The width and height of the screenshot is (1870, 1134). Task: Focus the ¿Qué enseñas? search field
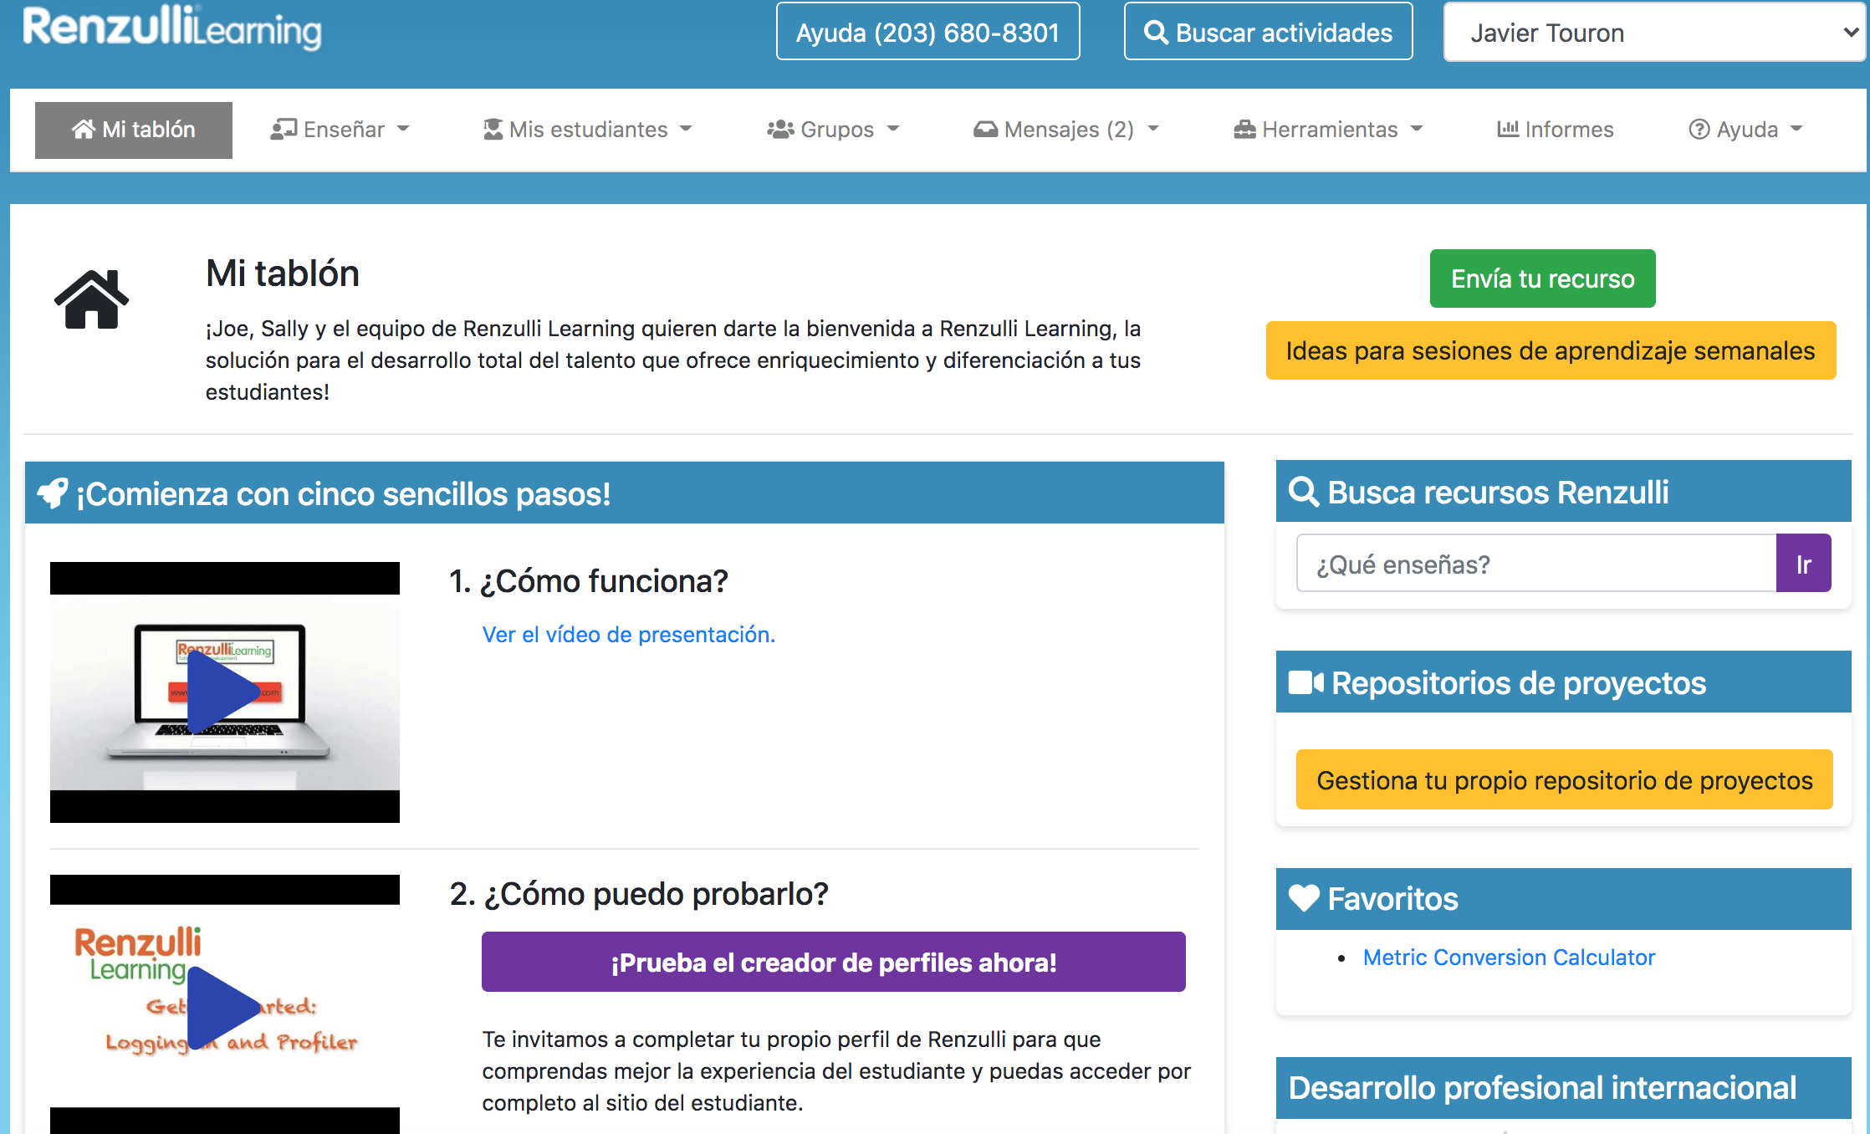1536,564
